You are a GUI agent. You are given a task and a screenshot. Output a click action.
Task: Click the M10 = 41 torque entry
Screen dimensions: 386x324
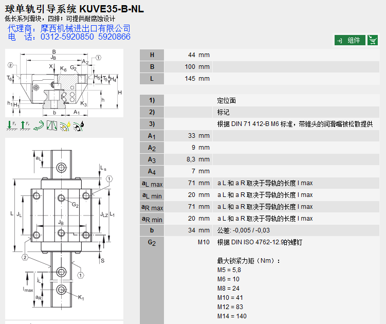tap(230, 297)
